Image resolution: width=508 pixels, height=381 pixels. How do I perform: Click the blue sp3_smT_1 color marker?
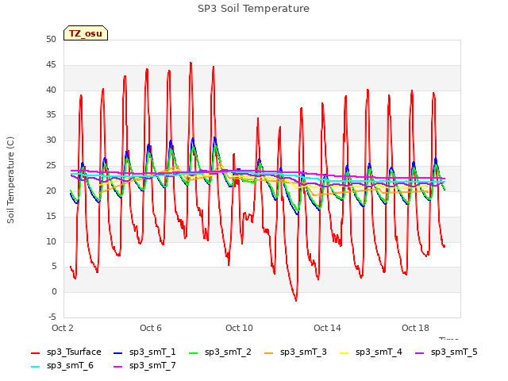118,352
